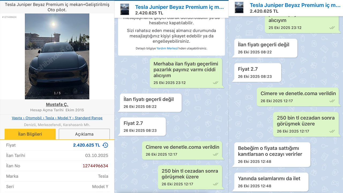The image size is (343, 193).
Task: Open the listing title in the right chat header
Action: tap(295, 5)
